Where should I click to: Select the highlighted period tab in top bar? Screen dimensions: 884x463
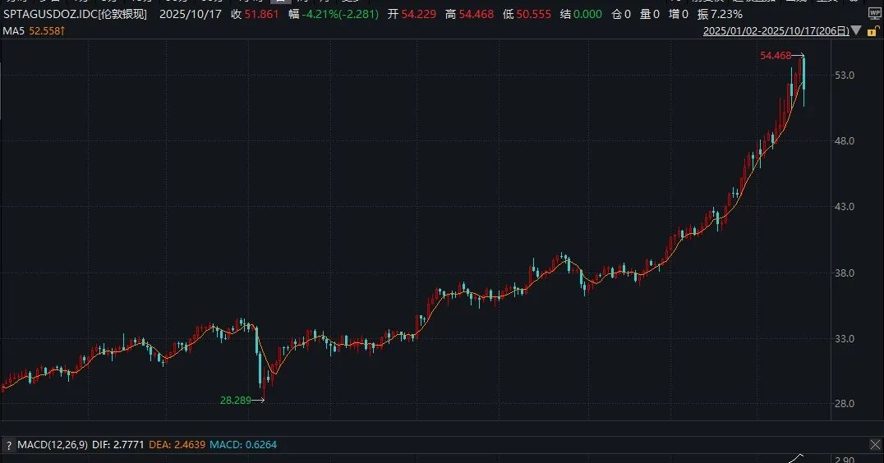click(281, 2)
